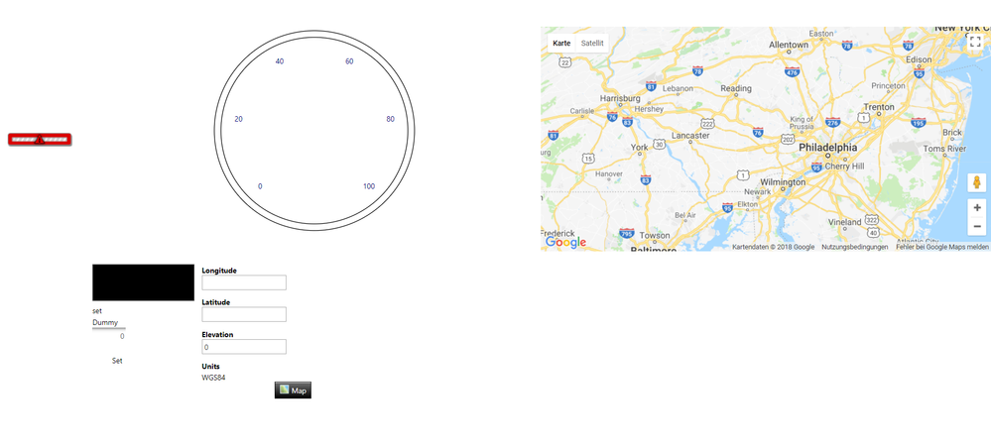The height and width of the screenshot is (447, 991).
Task: Click Philadelphia on the map
Action: [x=828, y=147]
